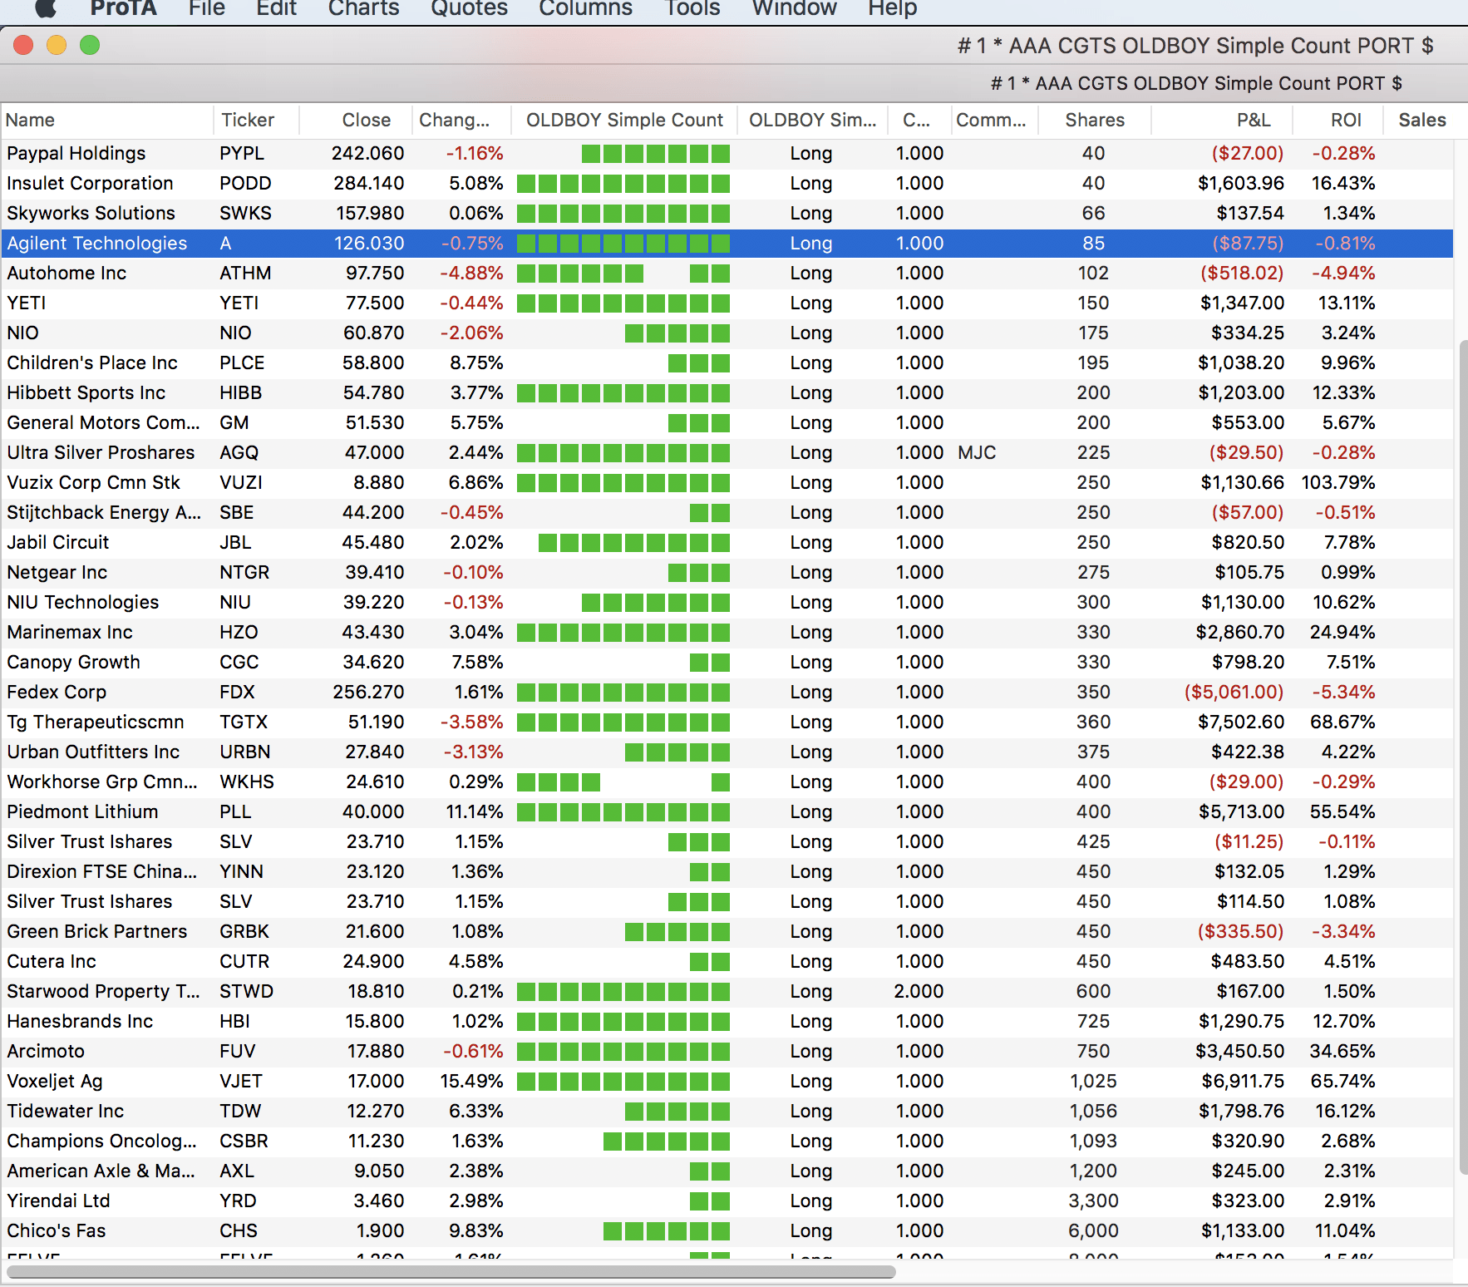Open the Charts menu
This screenshot has width=1468, height=1287.
(x=363, y=8)
